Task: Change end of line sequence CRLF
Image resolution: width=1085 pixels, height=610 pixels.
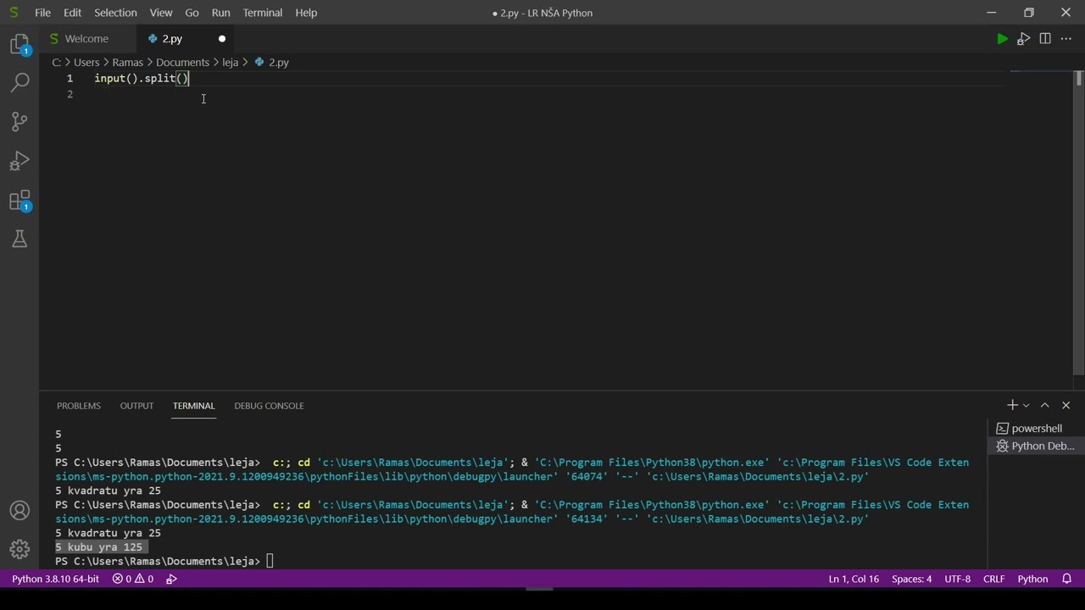Action: [x=993, y=579]
